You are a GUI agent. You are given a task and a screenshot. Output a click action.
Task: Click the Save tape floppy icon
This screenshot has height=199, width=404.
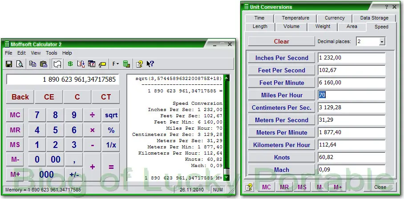tap(9, 64)
